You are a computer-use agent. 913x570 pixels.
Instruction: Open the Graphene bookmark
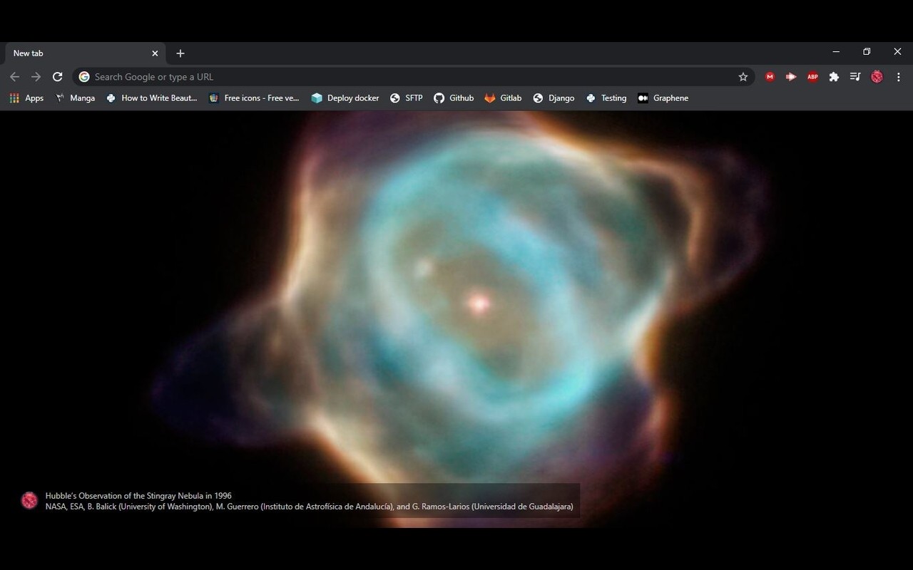point(663,98)
